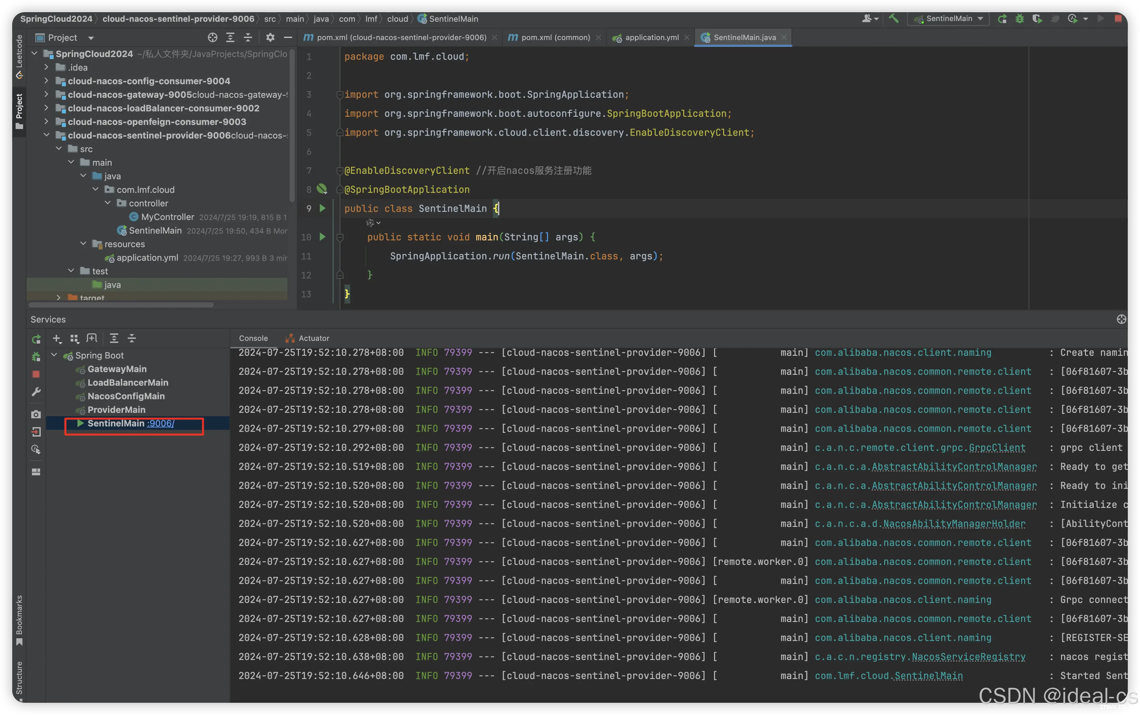The width and height of the screenshot is (1140, 715).
Task: Expand all in Project panel toolbar
Action: pyautogui.click(x=230, y=37)
